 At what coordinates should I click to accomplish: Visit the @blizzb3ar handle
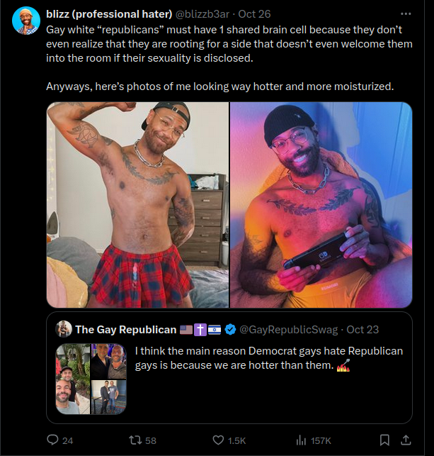click(x=202, y=14)
